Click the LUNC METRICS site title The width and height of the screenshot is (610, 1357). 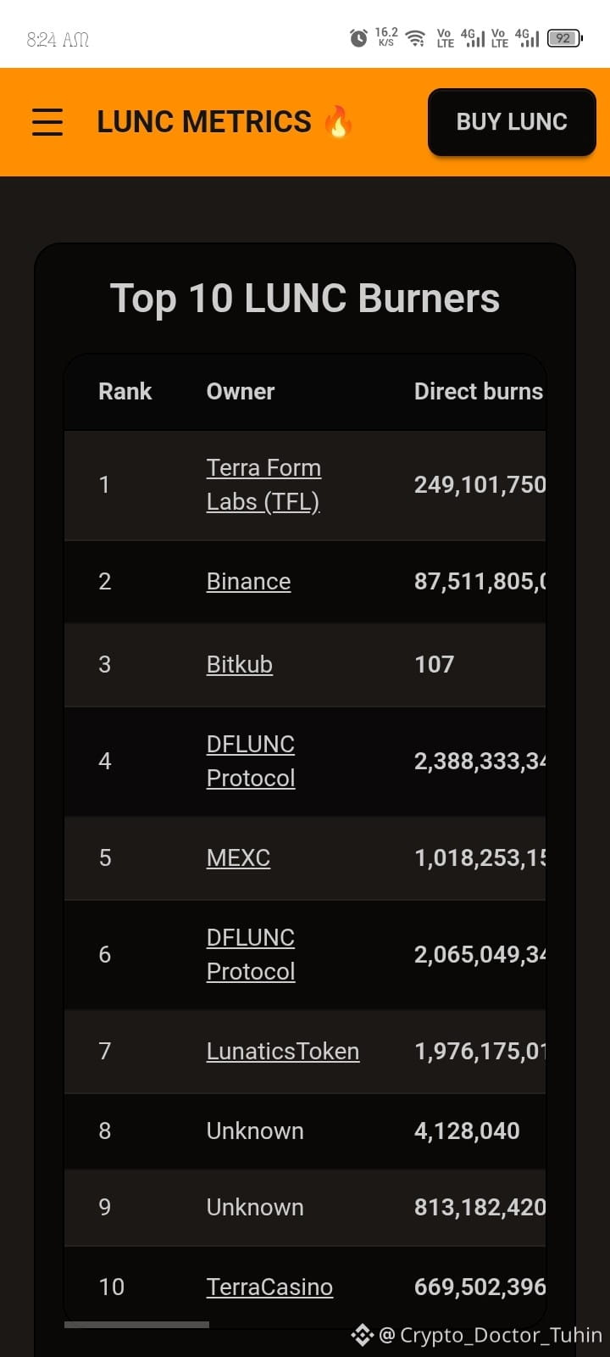click(204, 122)
